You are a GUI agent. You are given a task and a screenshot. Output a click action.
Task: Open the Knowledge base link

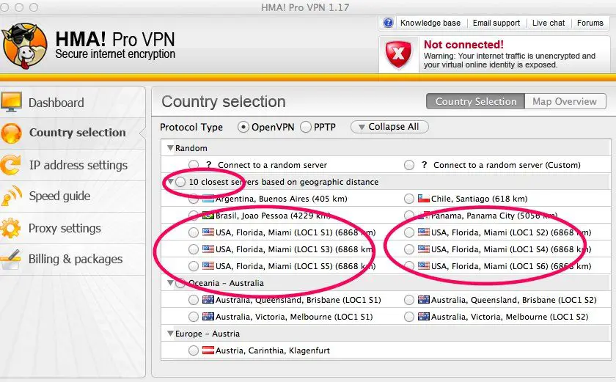pos(430,23)
